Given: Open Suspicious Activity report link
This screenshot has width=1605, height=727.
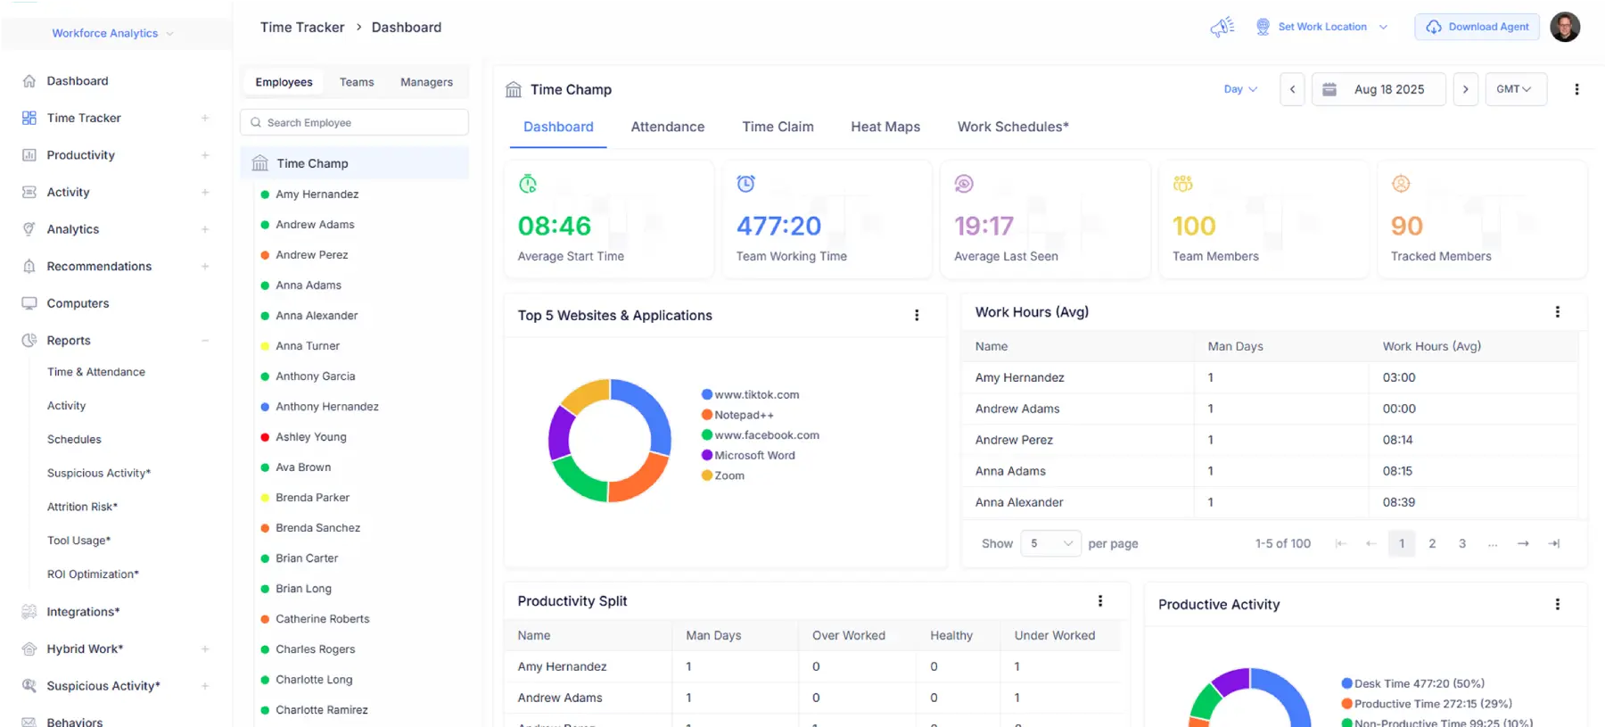Looking at the screenshot, I should coord(99,473).
